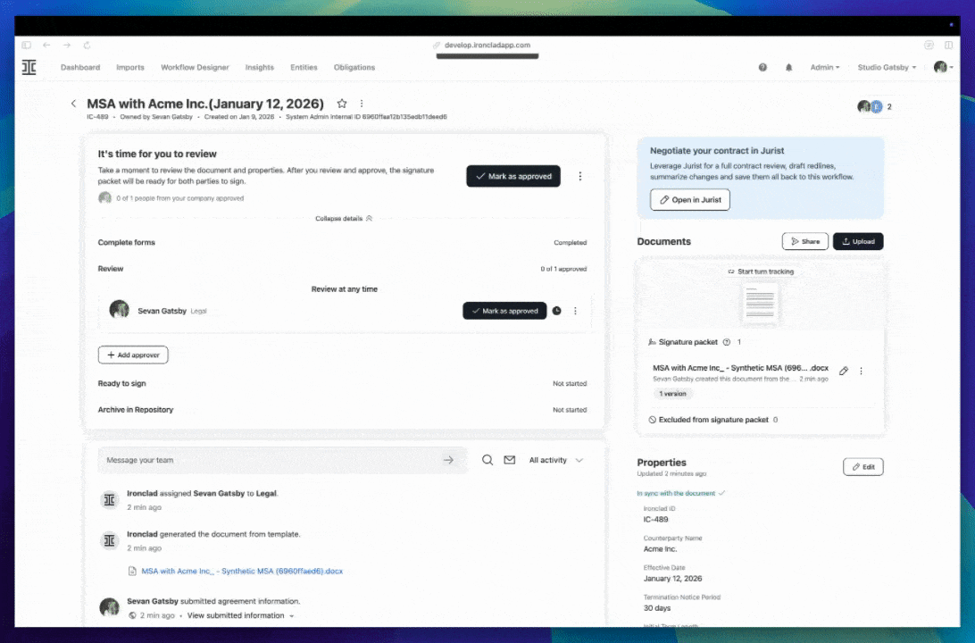Toggle Start turn tracking
This screenshot has height=643, width=975.
tap(760, 271)
